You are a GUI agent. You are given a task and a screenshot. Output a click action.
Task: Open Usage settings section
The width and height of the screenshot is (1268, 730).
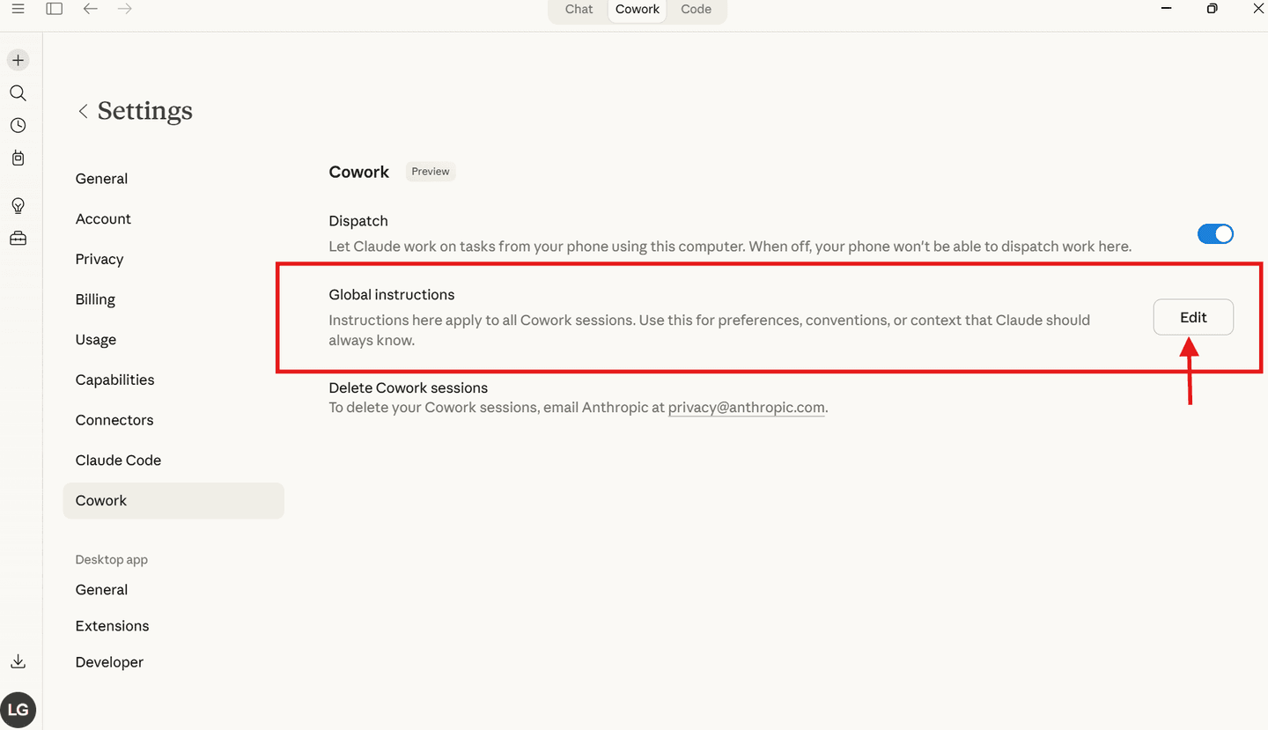(x=96, y=340)
